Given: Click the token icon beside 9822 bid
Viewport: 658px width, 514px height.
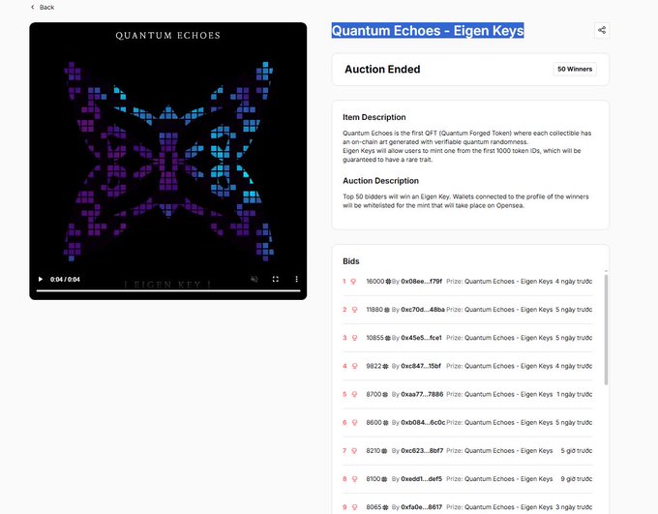Looking at the screenshot, I should 385,366.
